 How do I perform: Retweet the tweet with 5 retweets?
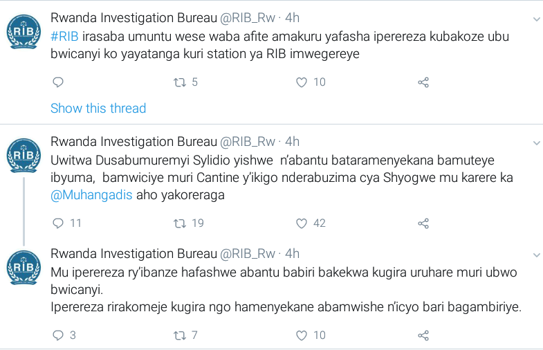pos(180,82)
